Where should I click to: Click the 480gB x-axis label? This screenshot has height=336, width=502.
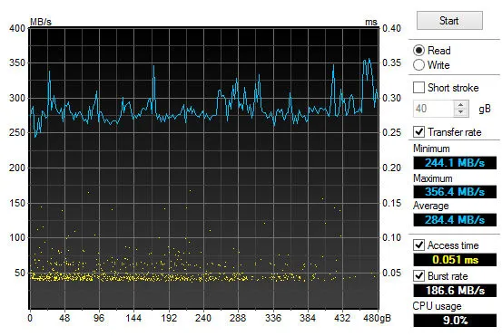377,318
